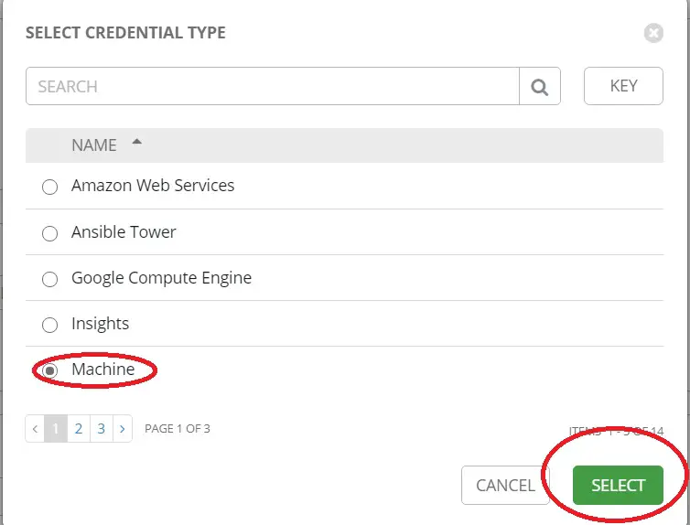Click the NAME column header
This screenshot has width=690, height=525.
pyautogui.click(x=94, y=145)
